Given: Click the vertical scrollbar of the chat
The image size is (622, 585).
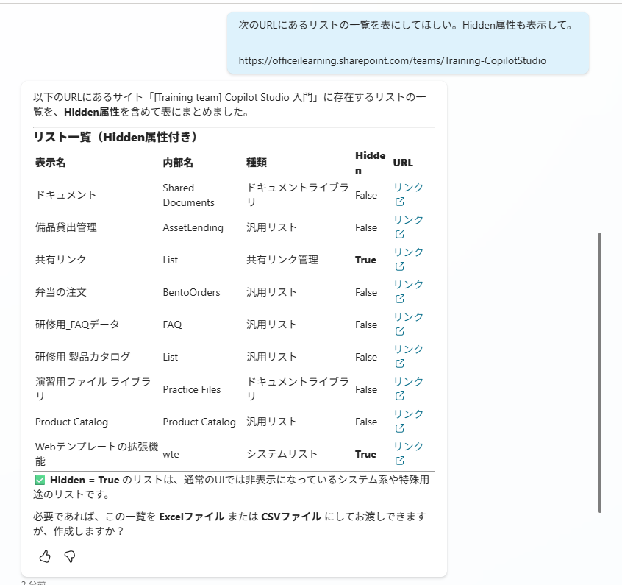Looking at the screenshot, I should coord(601,372).
